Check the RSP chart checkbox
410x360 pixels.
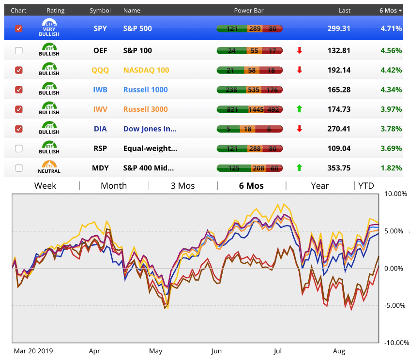click(x=18, y=149)
